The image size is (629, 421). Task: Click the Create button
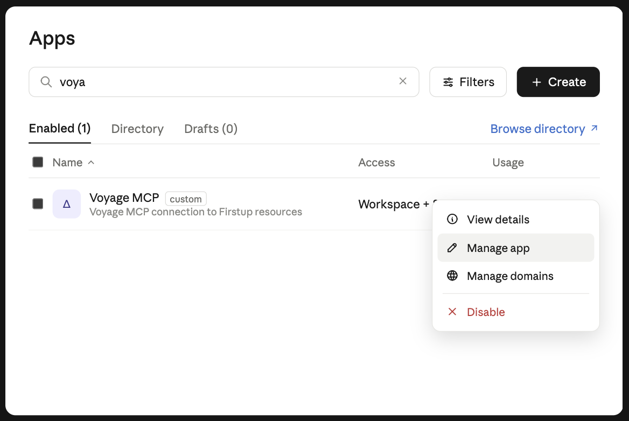point(558,82)
